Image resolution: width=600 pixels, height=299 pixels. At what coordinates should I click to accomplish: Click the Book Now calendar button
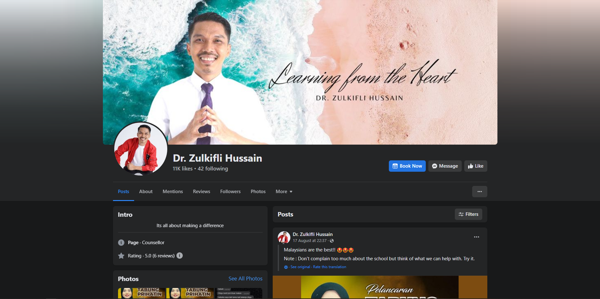(407, 166)
